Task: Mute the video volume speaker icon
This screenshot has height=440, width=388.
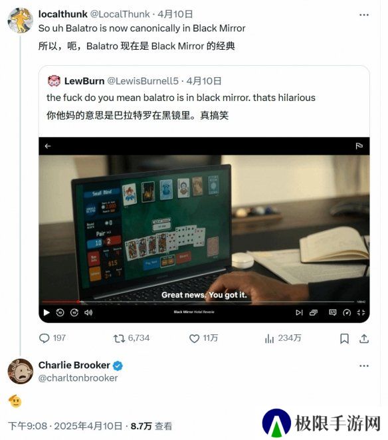Action: point(88,312)
